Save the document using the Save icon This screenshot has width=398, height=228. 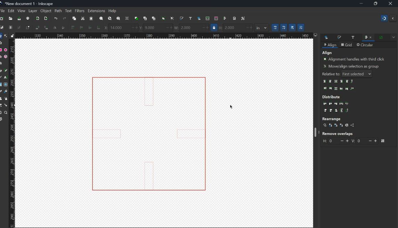19,18
